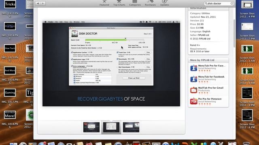Toggle Application Caches checkbox in Disk Doctor preview
Image resolution: width=259 pixels, height=145 pixels.
(72, 52)
